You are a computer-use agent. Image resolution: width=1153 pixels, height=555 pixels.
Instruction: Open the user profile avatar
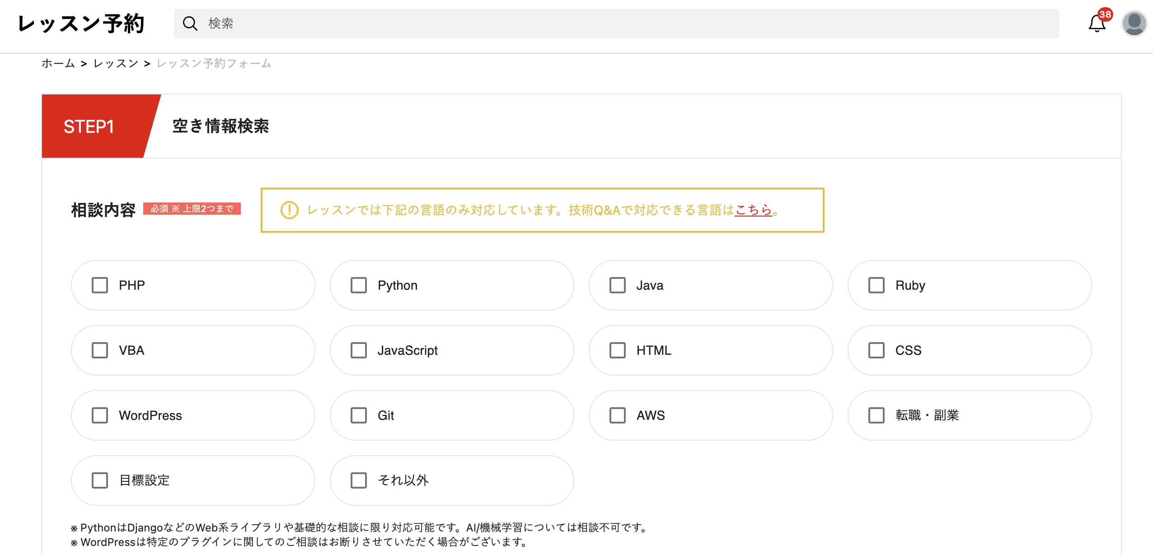coord(1134,24)
